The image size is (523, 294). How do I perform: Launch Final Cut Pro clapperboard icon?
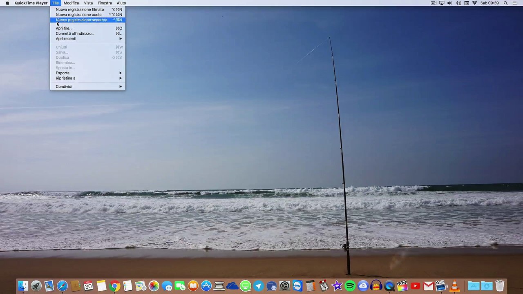coord(402,286)
